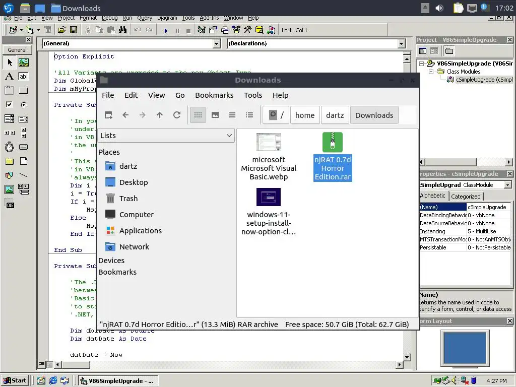The image size is (516, 387).
Task: Open the (General) object dropdown in VB6
Action: [216, 43]
